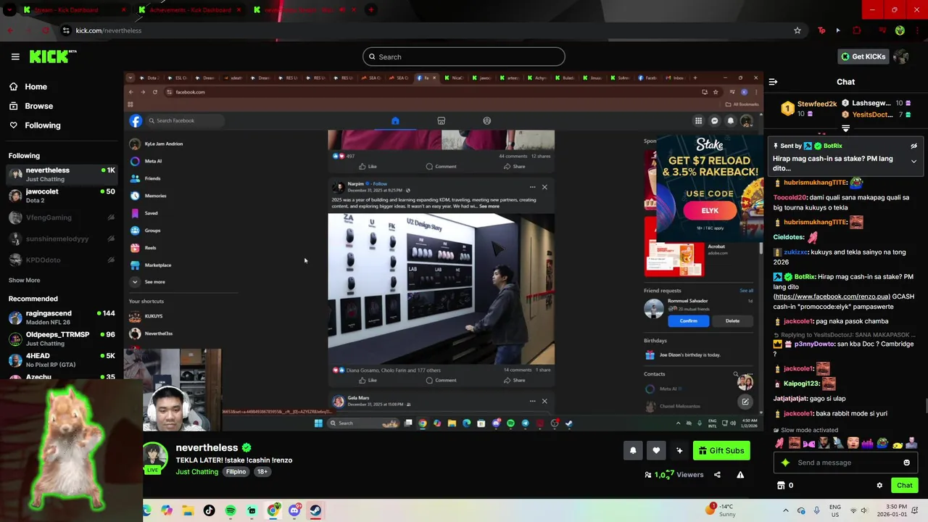Image resolution: width=928 pixels, height=522 pixels.
Task: Open the chat emoji picker
Action: coord(906,463)
